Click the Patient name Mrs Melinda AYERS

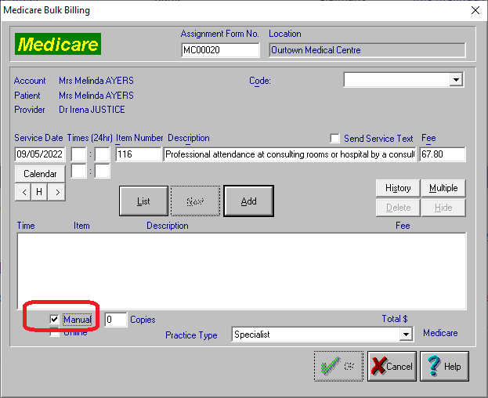[x=96, y=96]
